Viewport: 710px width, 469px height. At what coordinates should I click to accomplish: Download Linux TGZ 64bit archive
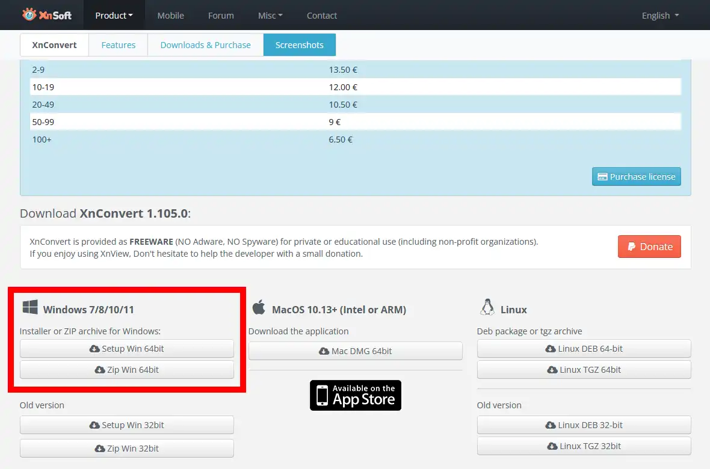[584, 369]
